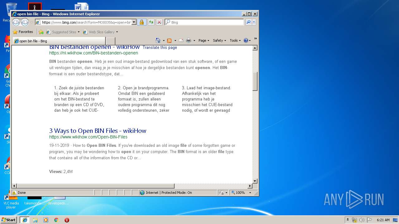Run search with the magnifier button
This screenshot has width=399, height=224.
click(248, 22)
